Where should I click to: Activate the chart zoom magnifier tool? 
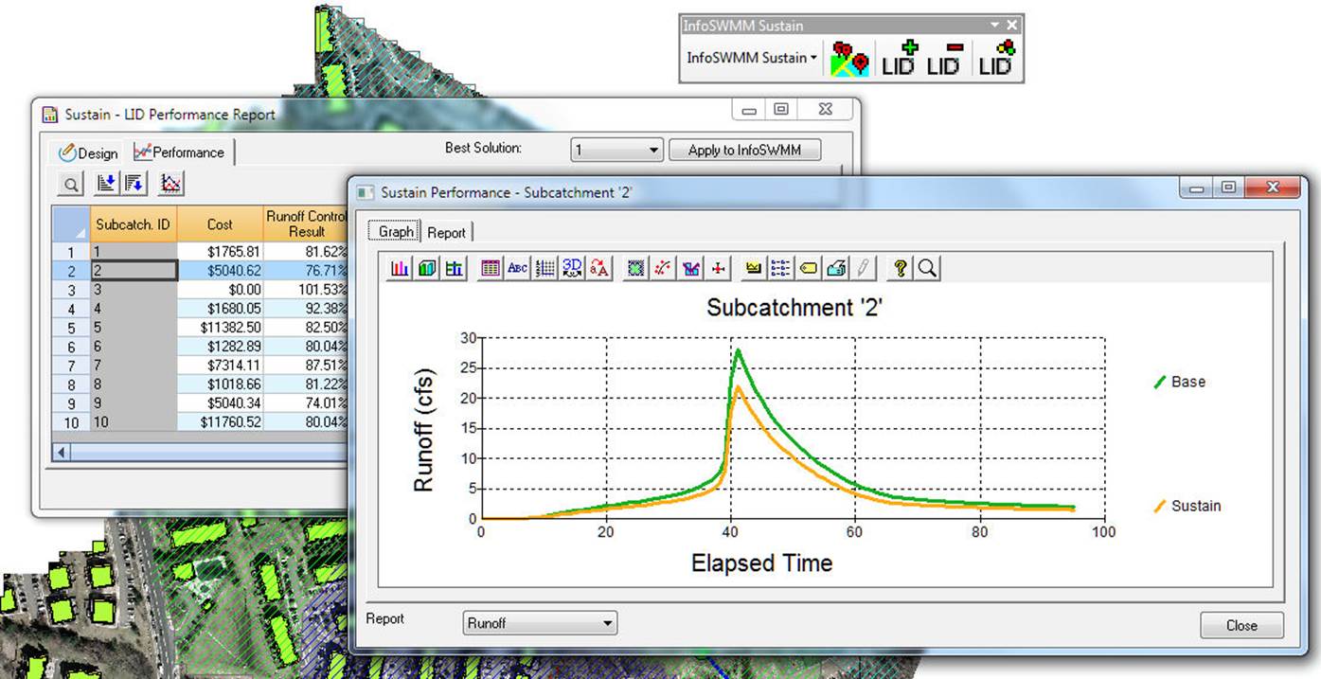click(x=927, y=267)
